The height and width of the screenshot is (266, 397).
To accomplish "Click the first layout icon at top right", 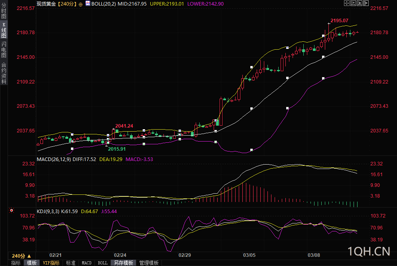I will pyautogui.click(x=347, y=4).
